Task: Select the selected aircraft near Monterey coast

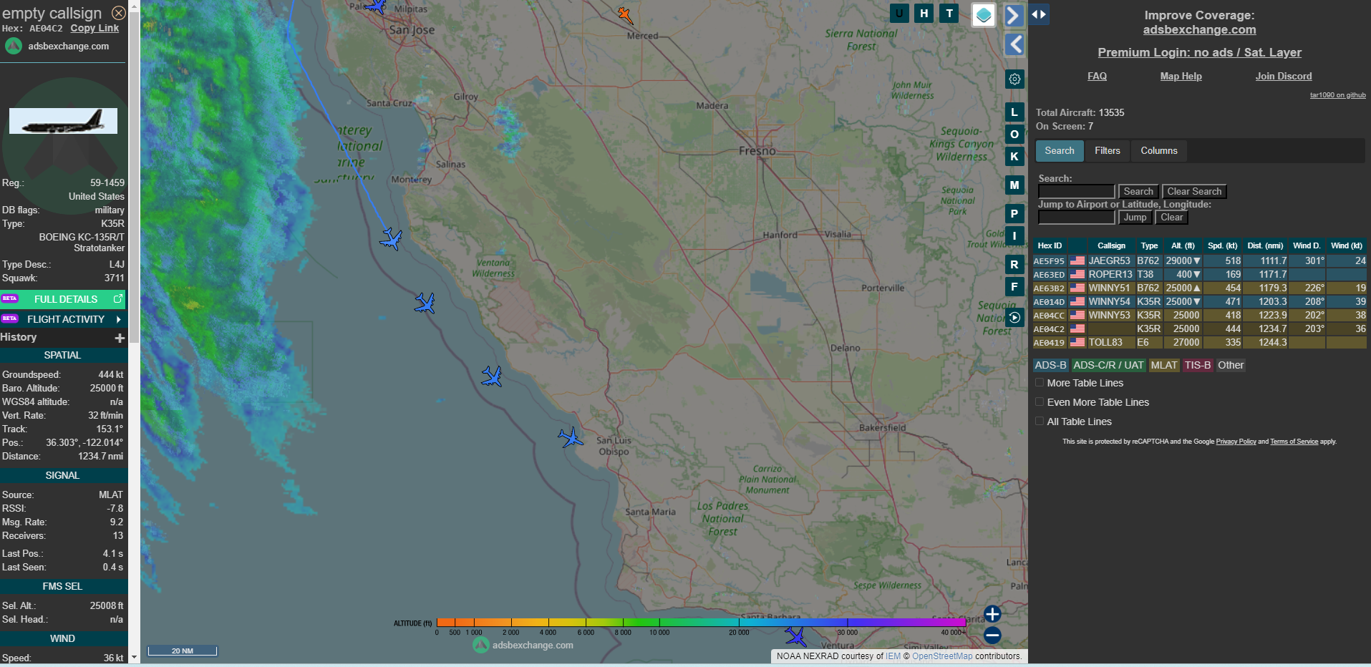Action: click(392, 238)
